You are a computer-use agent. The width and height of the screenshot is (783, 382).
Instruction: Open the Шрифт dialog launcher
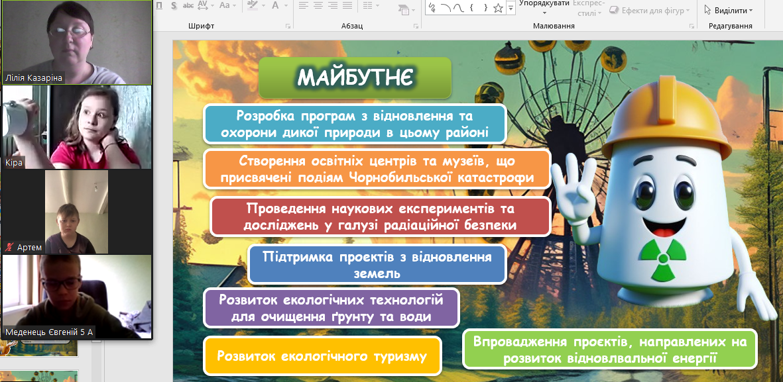pyautogui.click(x=288, y=26)
